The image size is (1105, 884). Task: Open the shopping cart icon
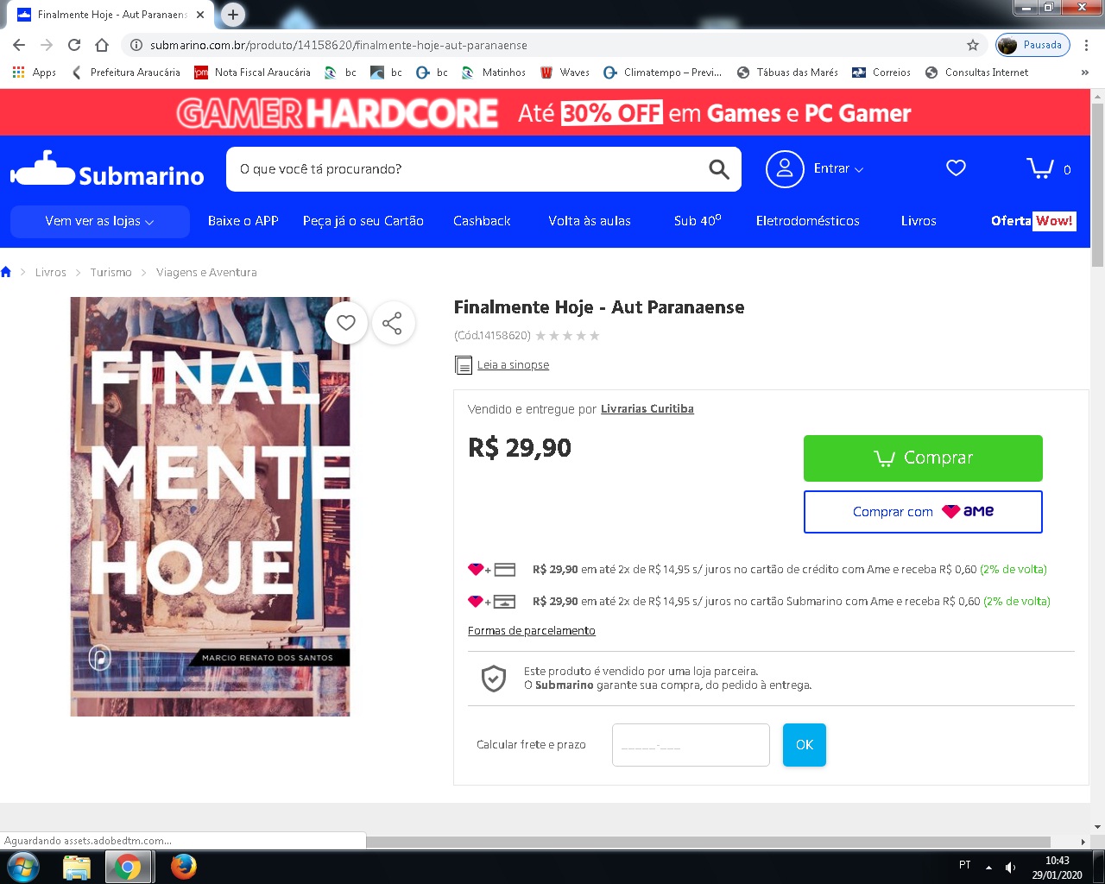[1039, 168]
